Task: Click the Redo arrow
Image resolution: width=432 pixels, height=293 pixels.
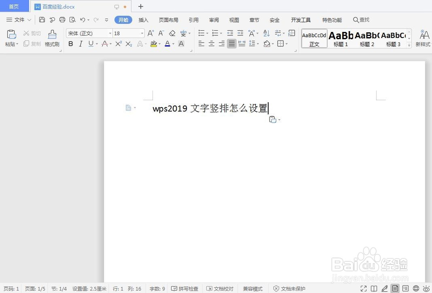Action: [96, 20]
